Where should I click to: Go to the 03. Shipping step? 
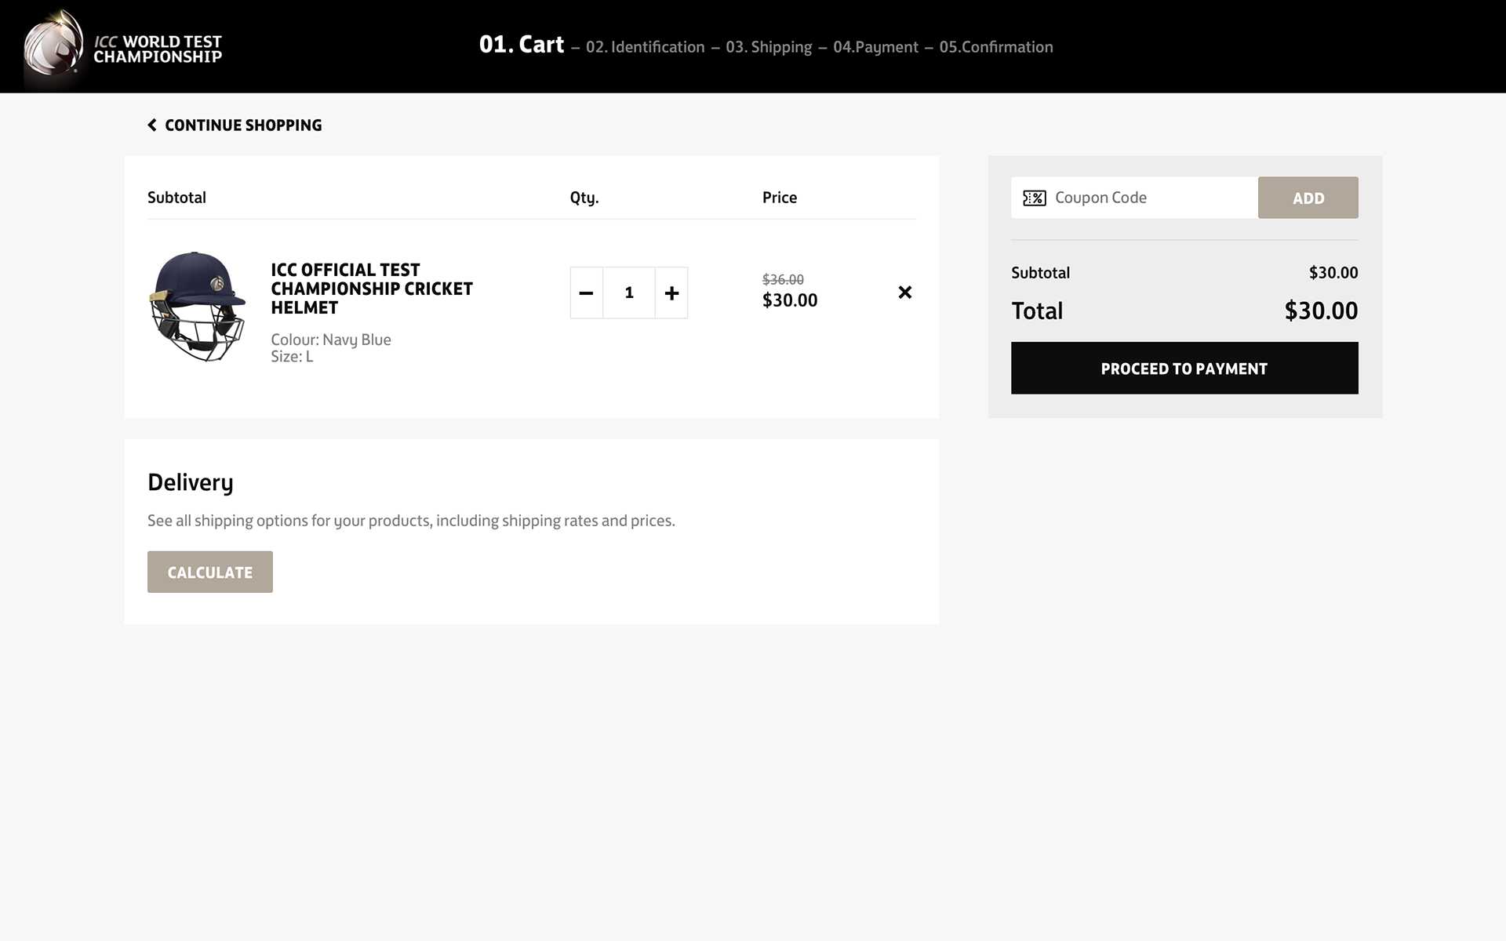click(x=769, y=47)
